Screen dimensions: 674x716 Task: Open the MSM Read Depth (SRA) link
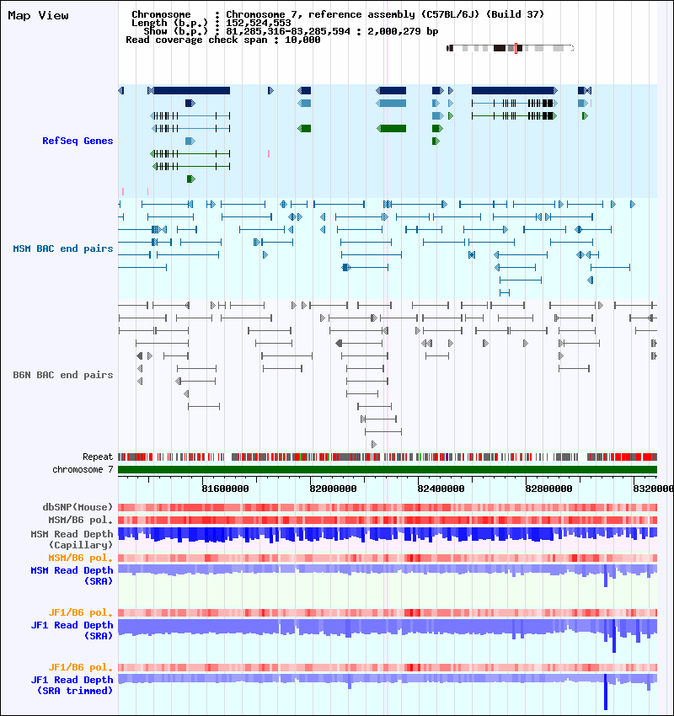tap(72, 575)
